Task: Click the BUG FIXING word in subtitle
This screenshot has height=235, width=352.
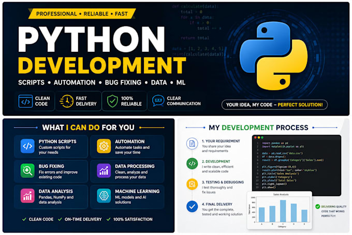Action: pyautogui.click(x=123, y=82)
